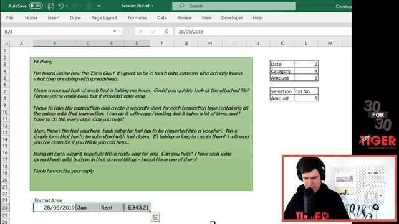This screenshot has height=224, width=399.
Task: Select row 24 header
Action: point(5,208)
